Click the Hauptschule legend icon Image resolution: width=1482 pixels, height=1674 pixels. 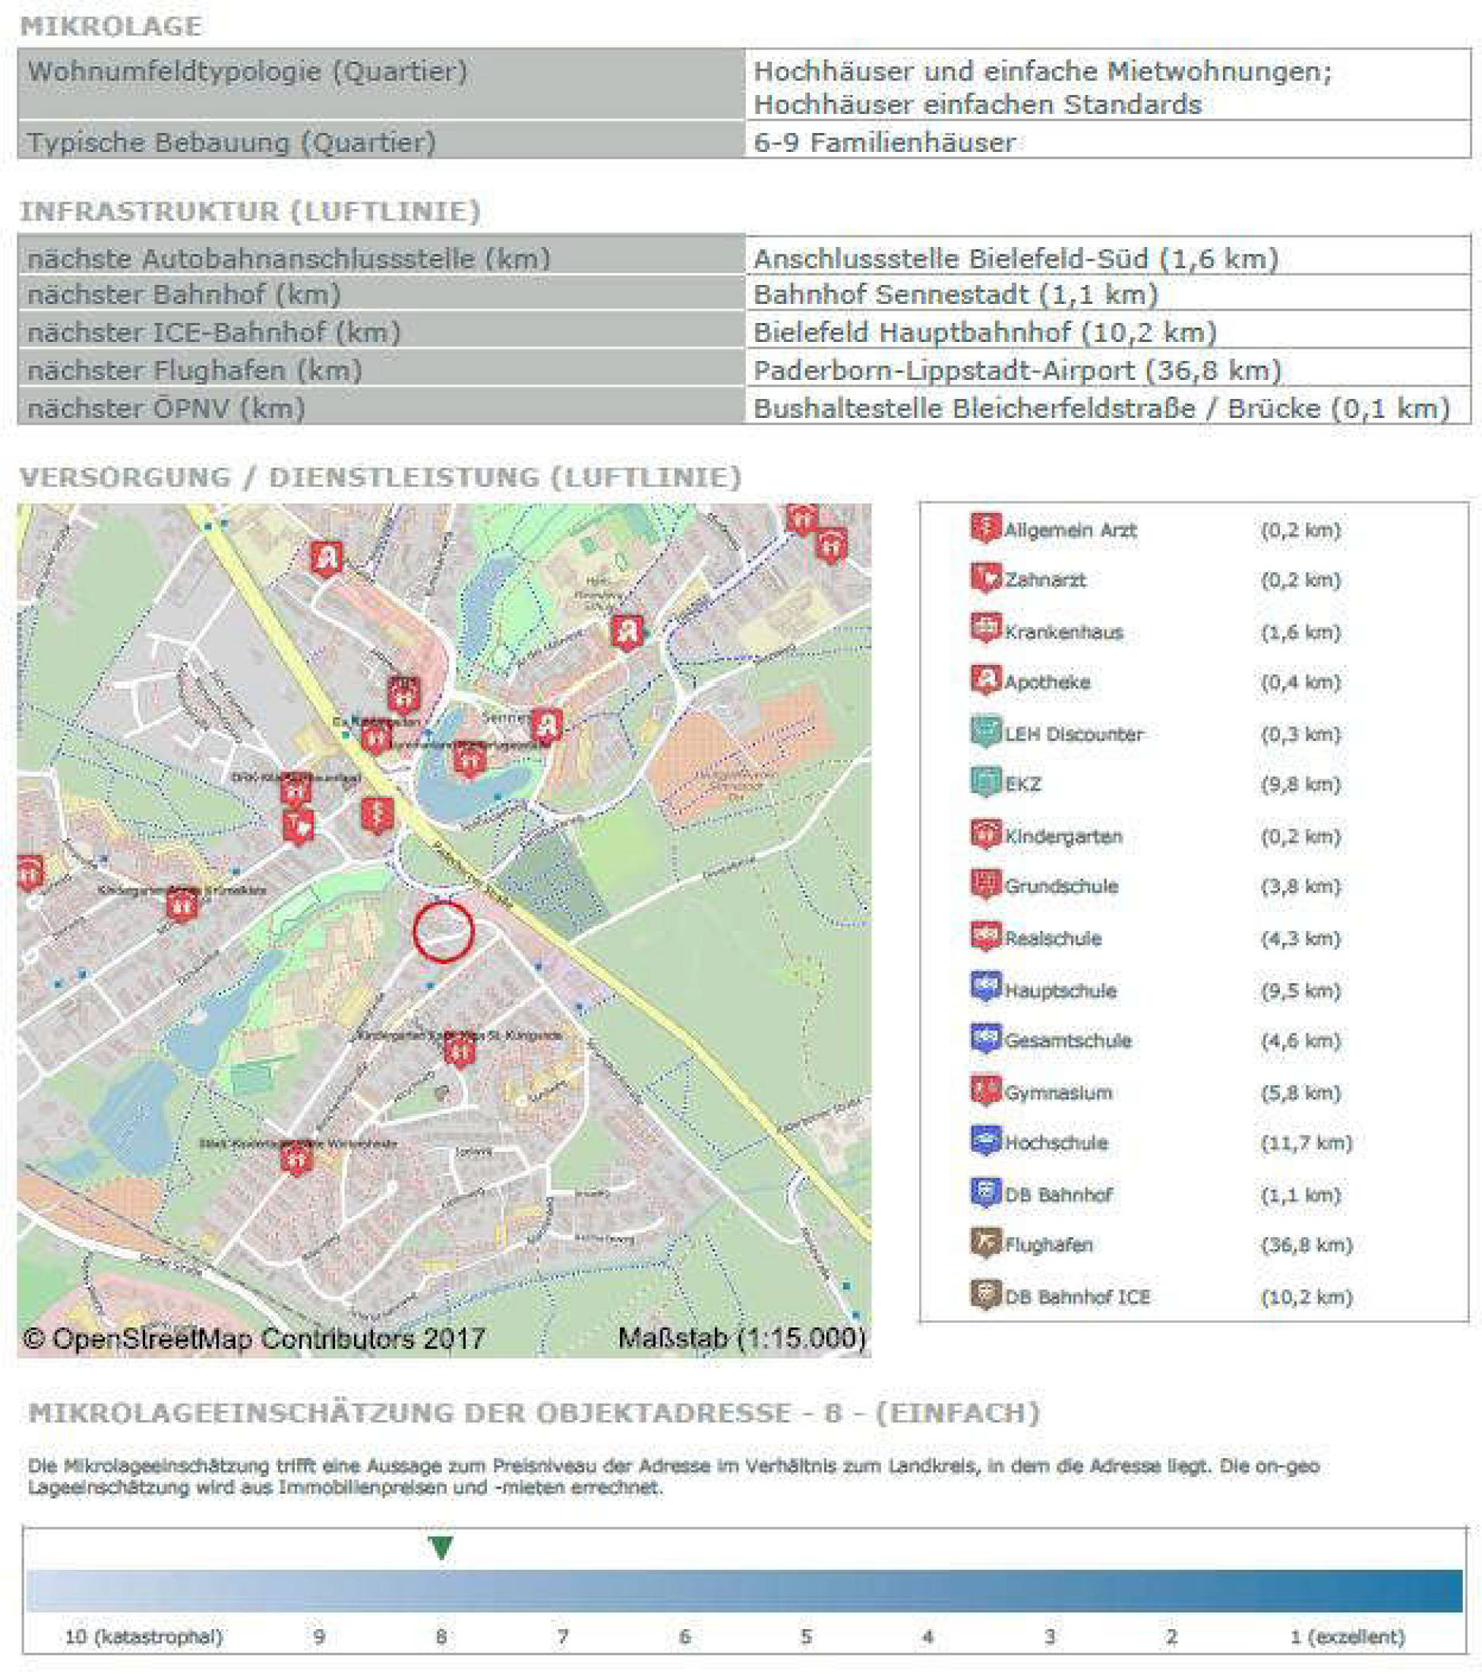click(x=986, y=988)
